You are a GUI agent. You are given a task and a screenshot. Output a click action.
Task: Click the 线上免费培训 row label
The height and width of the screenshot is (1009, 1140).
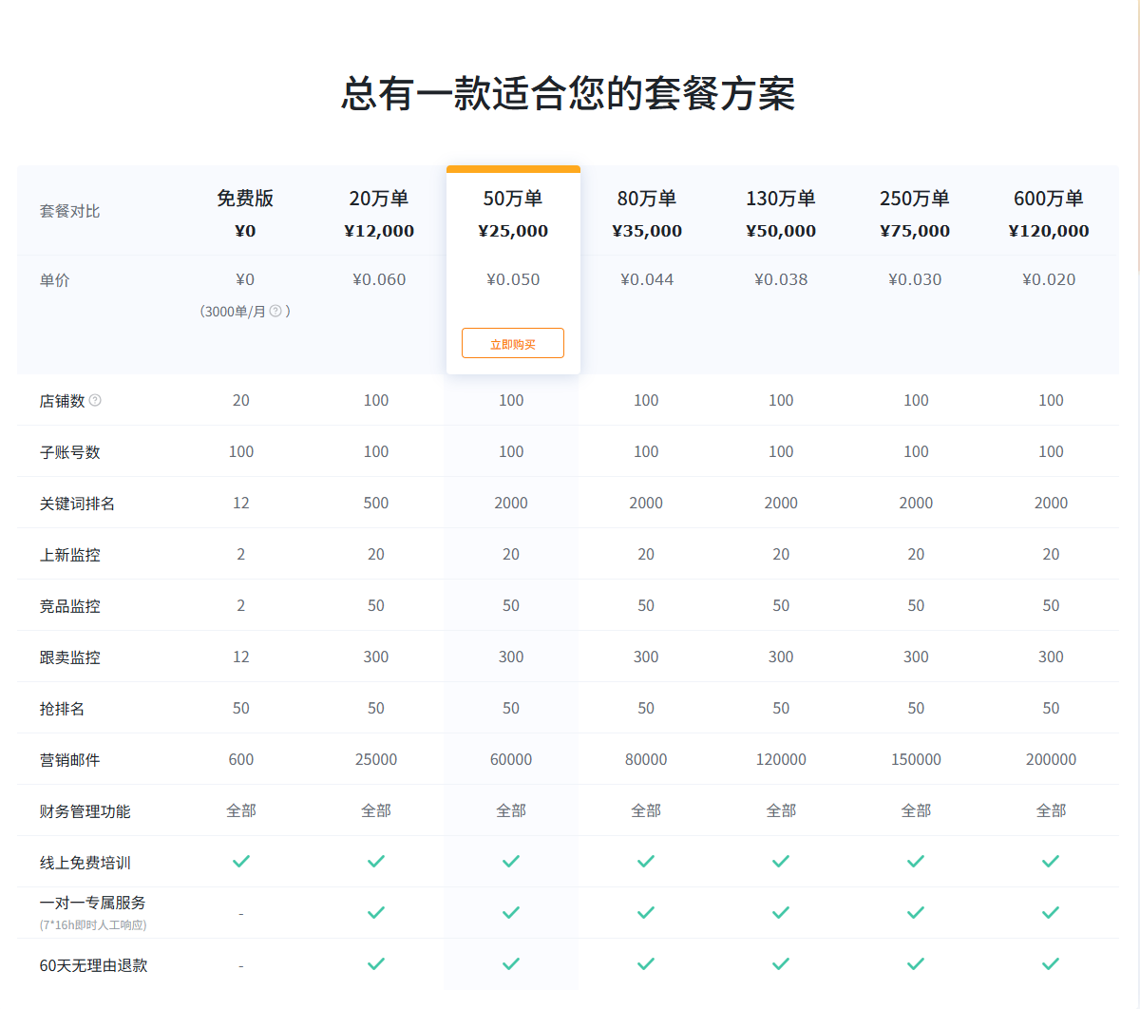coord(85,863)
